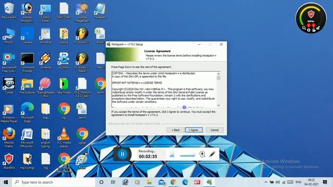
Task: Open the recorder pencil annotation tool
Action: pyautogui.click(x=212, y=154)
